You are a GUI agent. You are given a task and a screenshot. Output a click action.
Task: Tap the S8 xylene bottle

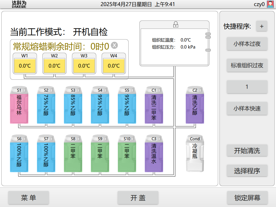click(73, 154)
